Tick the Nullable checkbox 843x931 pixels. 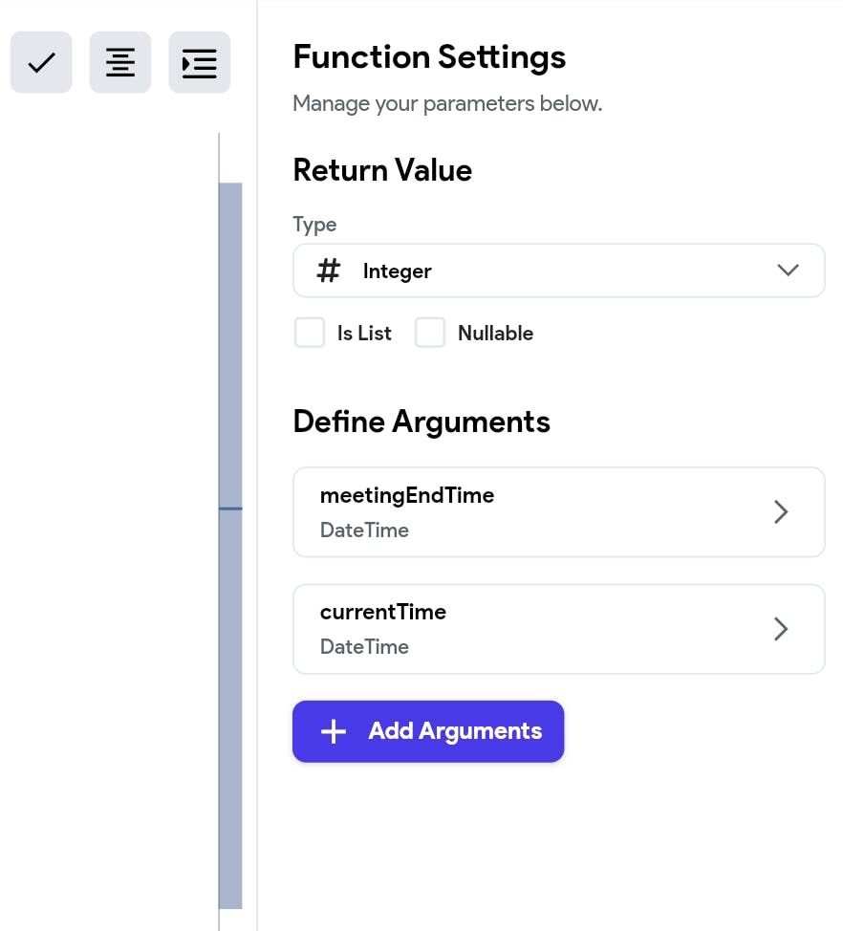pos(430,333)
